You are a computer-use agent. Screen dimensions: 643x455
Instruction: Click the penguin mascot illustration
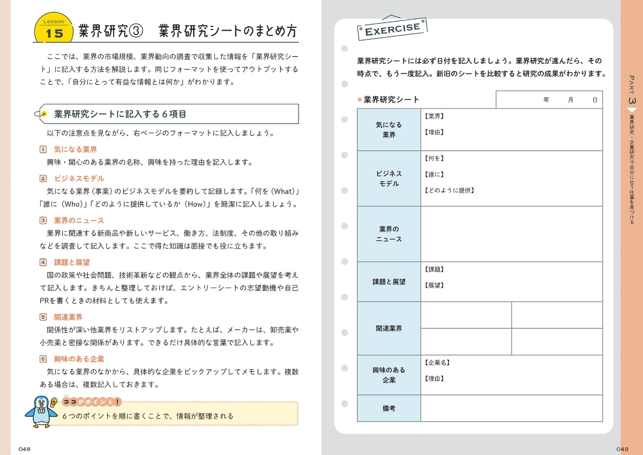(39, 412)
